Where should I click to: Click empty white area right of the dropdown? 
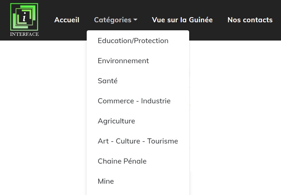click(234, 117)
